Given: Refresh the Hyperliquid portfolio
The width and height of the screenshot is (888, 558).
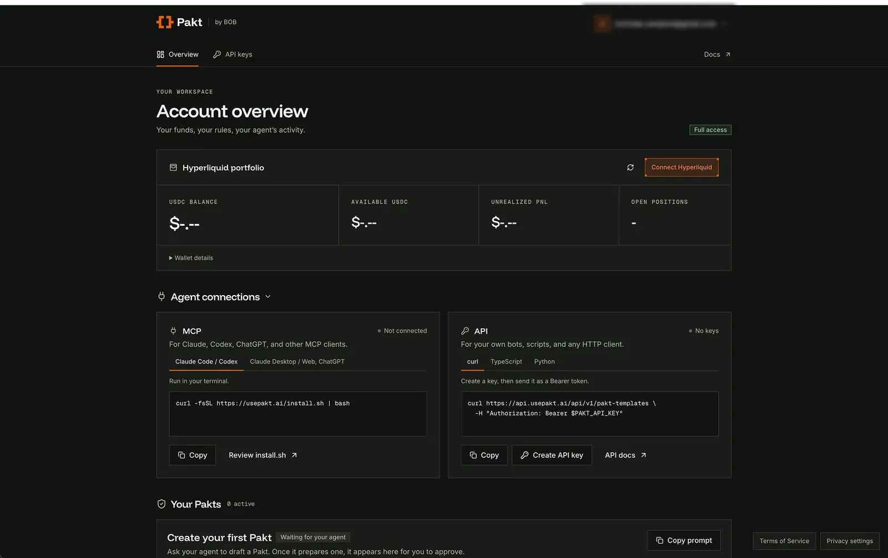Looking at the screenshot, I should pyautogui.click(x=630, y=168).
